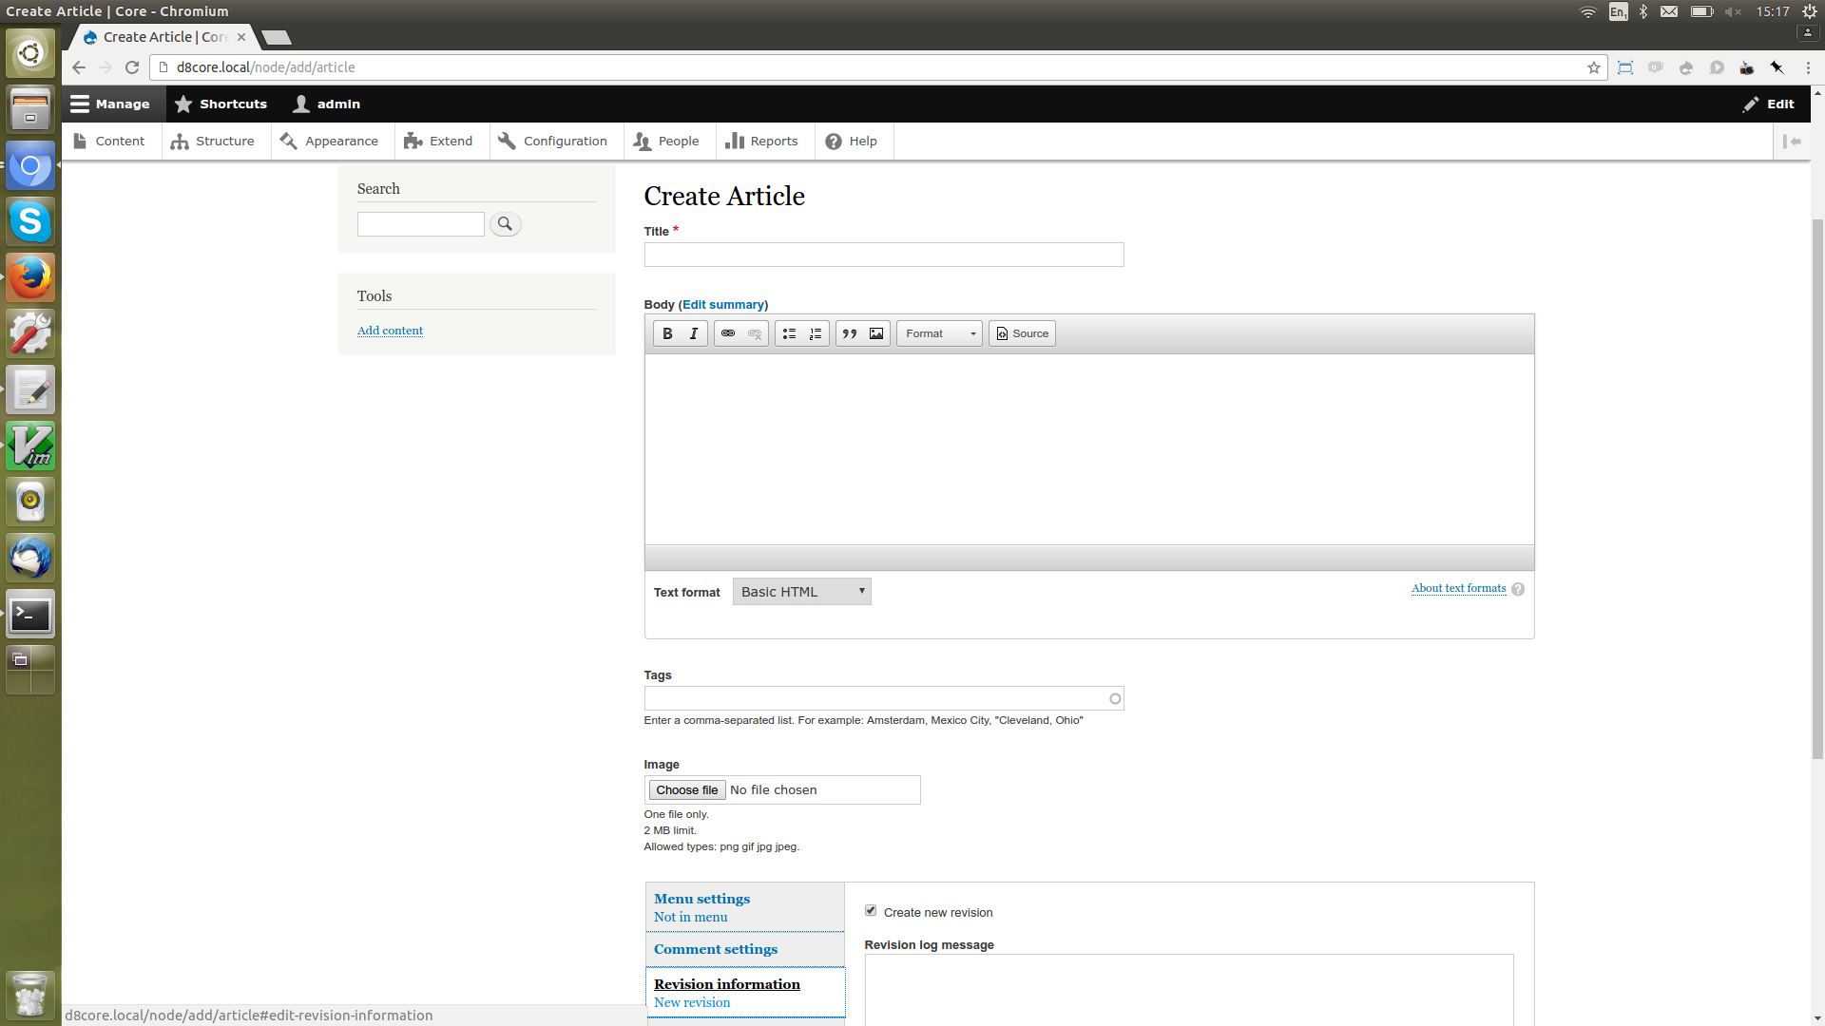Viewport: 1825px width, 1026px height.
Task: Open Vim from the Ubuntu dock
Action: 30,446
